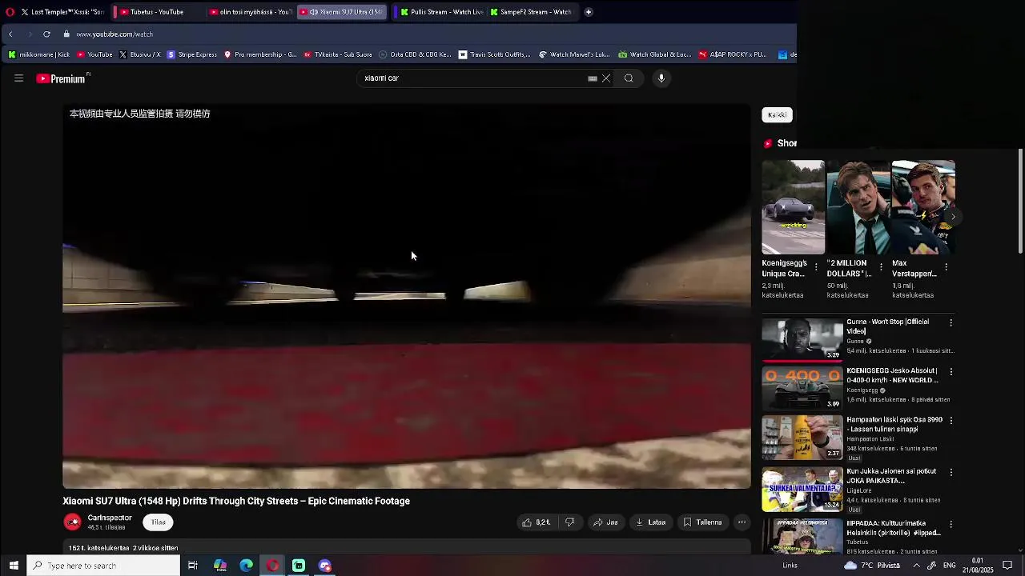Show next Shorts with arrow
The height and width of the screenshot is (576, 1025).
[x=953, y=217]
